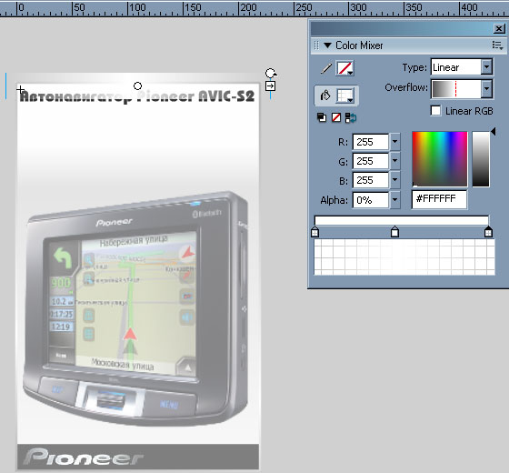
Task: Click the B value input field
Action: coord(370,180)
